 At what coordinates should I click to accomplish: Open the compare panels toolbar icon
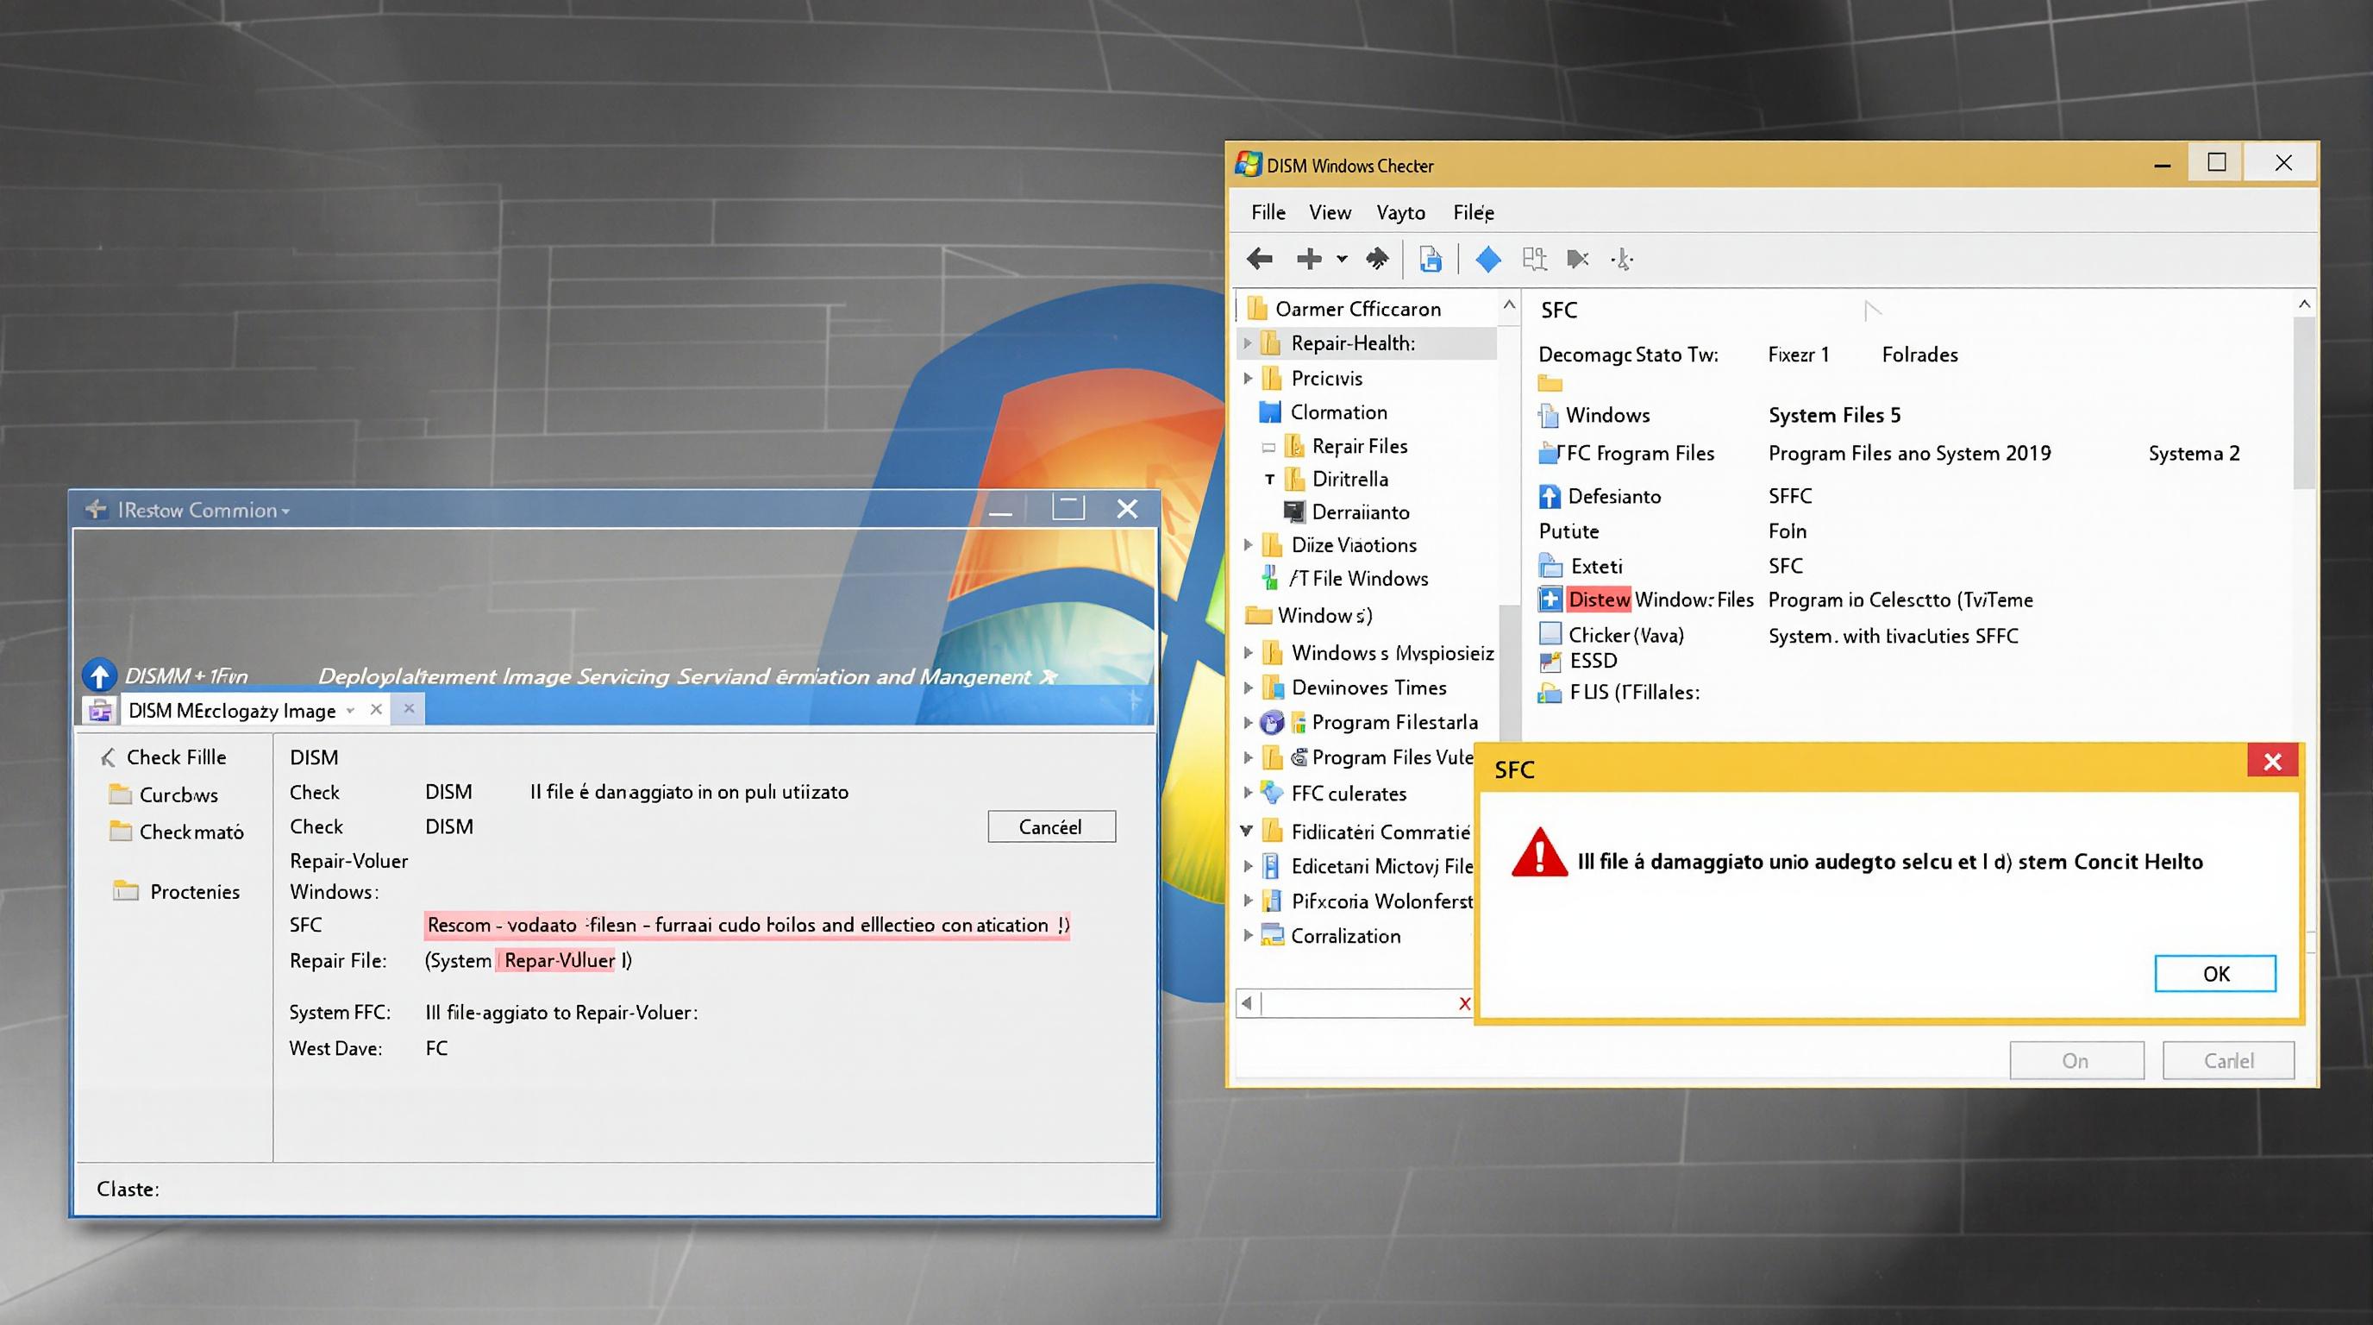pyautogui.click(x=1537, y=259)
